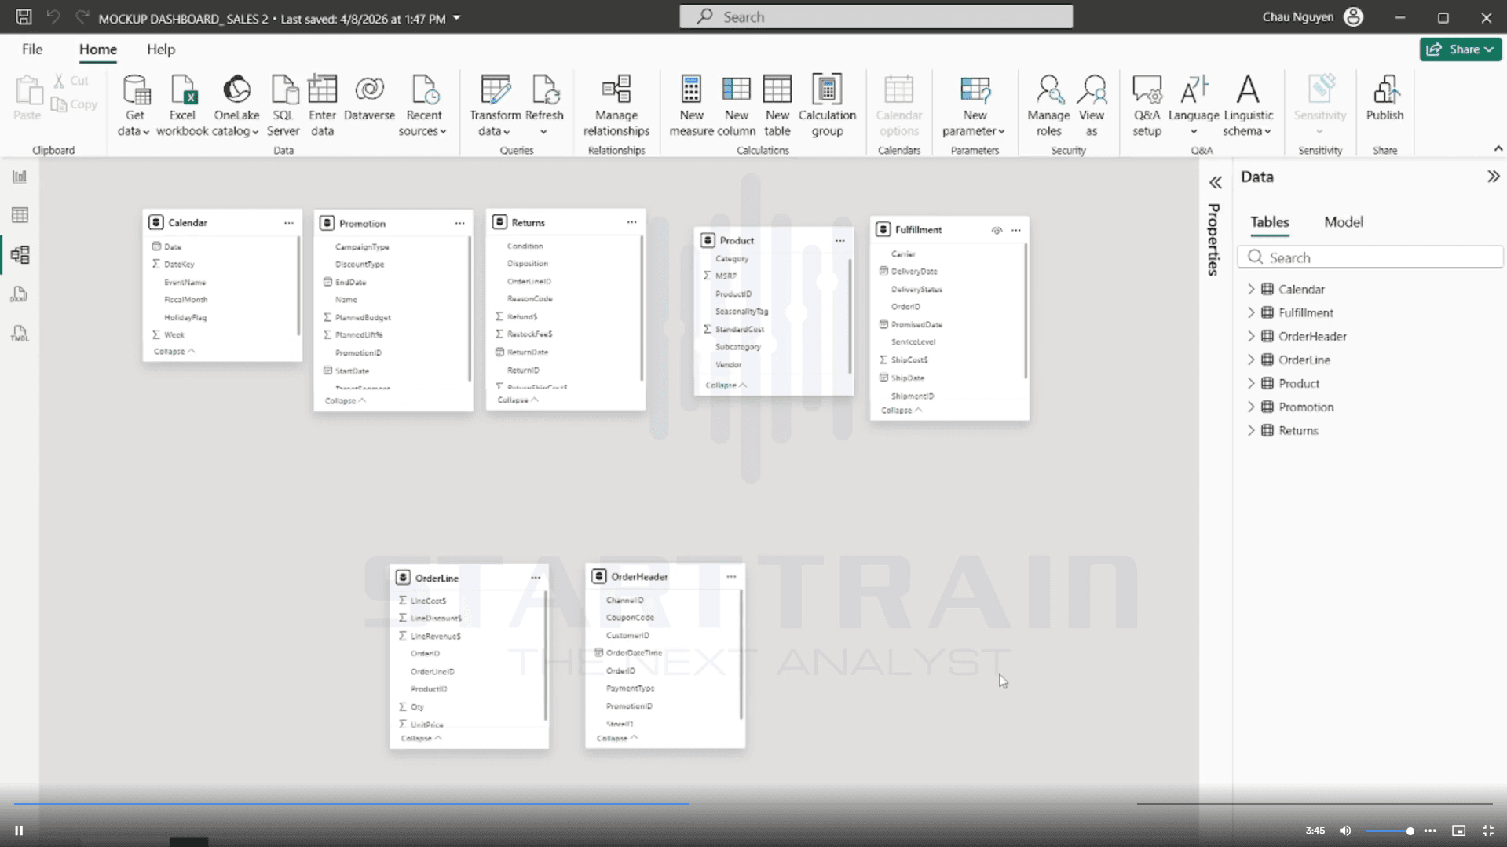Expand the Calendar table in Data pane
The width and height of the screenshot is (1507, 847).
1251,289
